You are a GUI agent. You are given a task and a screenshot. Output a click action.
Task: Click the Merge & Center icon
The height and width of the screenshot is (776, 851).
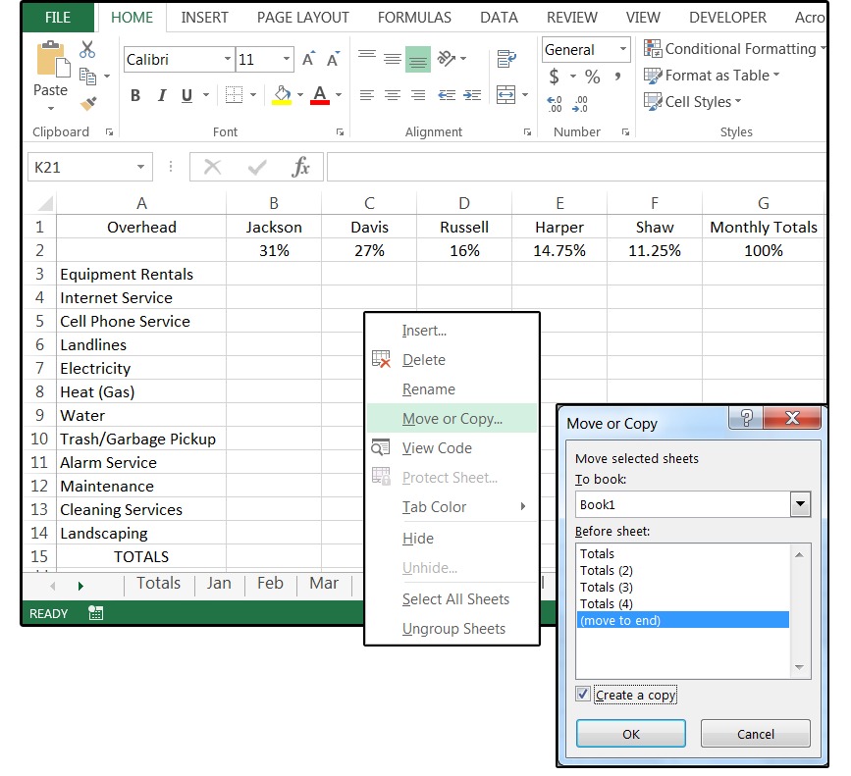coord(505,94)
